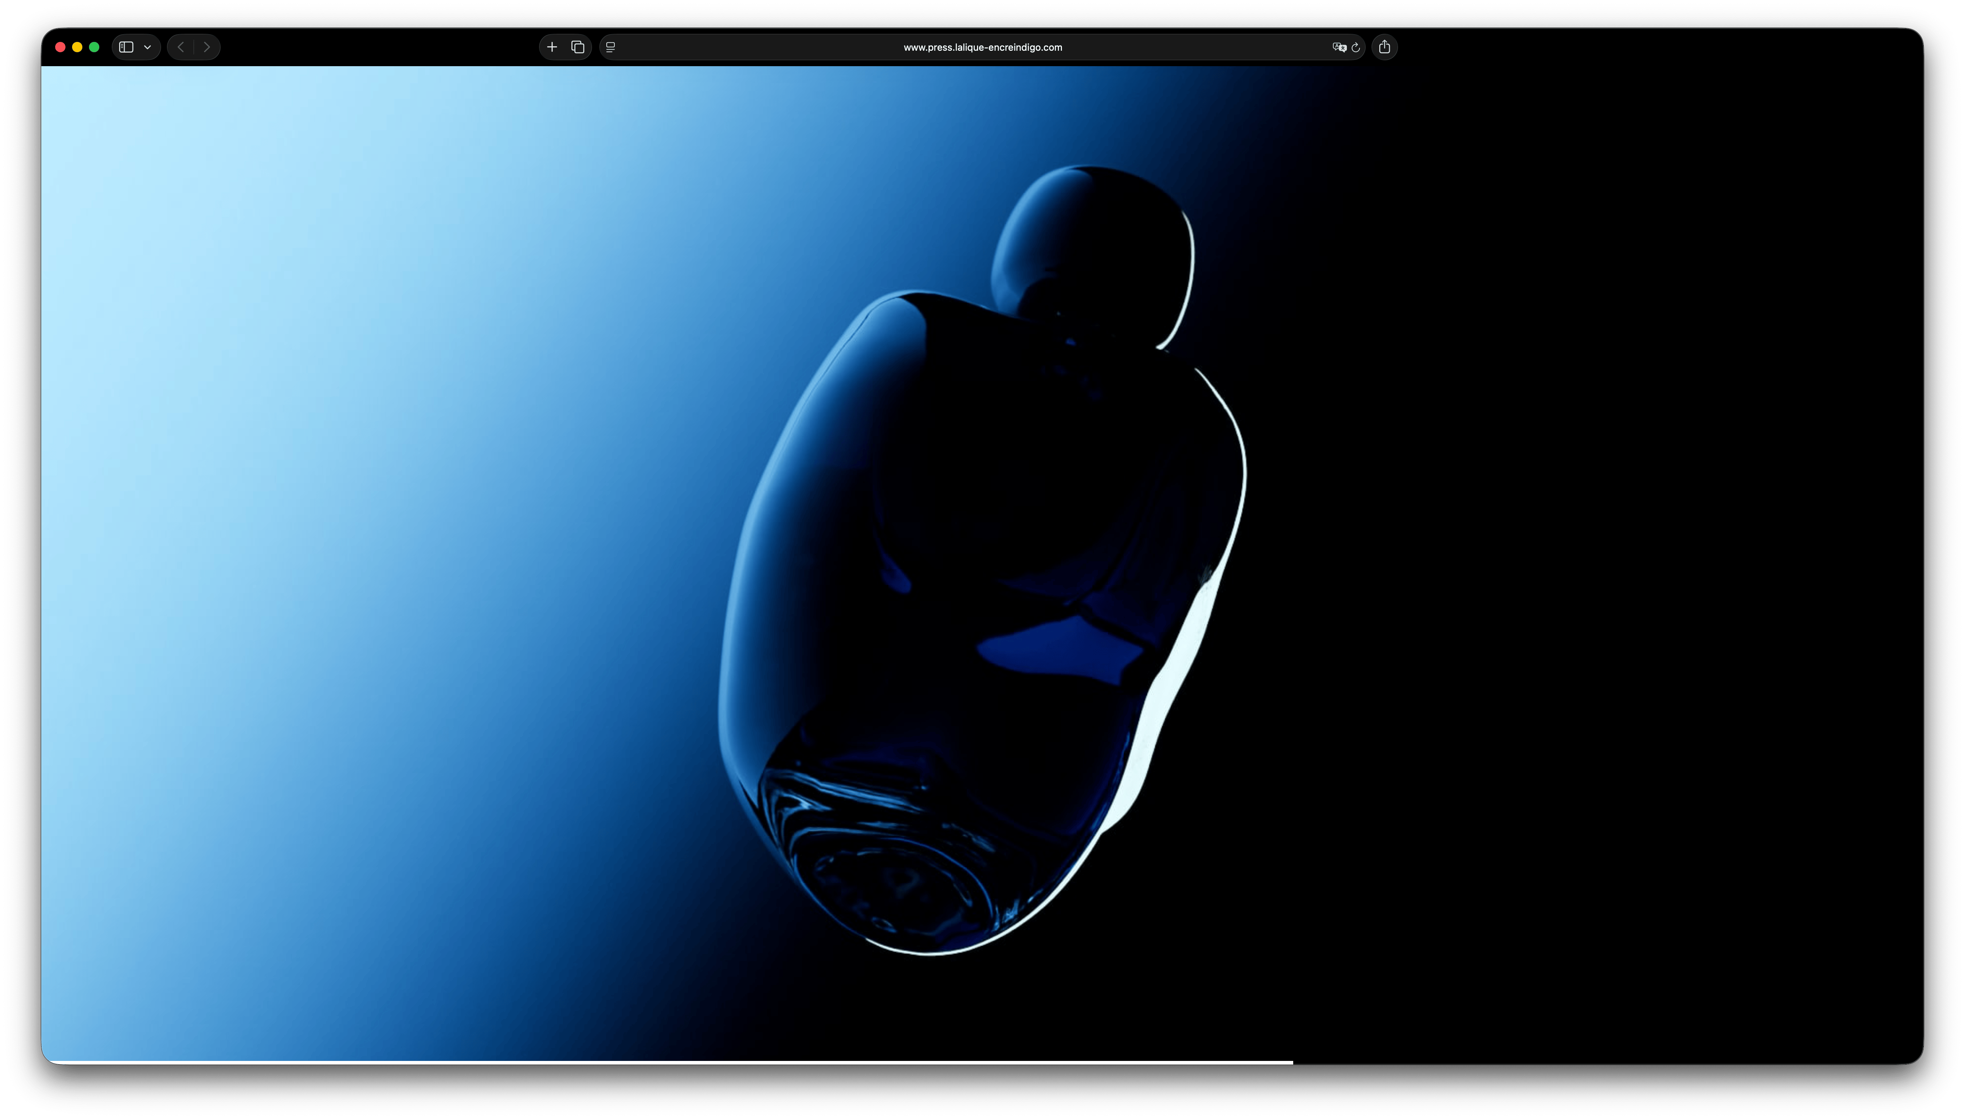Viewport: 1965px width, 1119px height.
Task: Open a new tab with plus icon
Action: [x=552, y=47]
